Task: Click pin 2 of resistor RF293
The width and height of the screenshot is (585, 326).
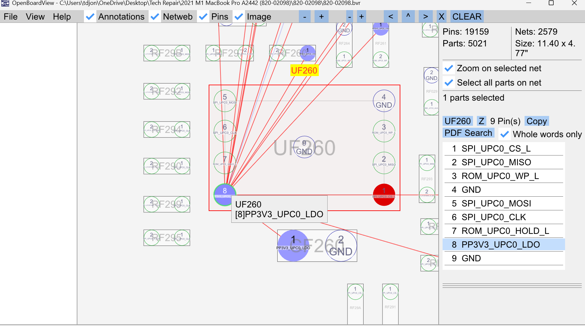Action: tap(427, 195)
